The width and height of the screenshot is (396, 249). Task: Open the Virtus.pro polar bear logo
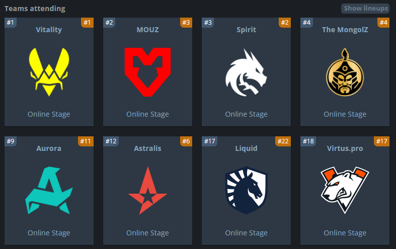(345, 190)
